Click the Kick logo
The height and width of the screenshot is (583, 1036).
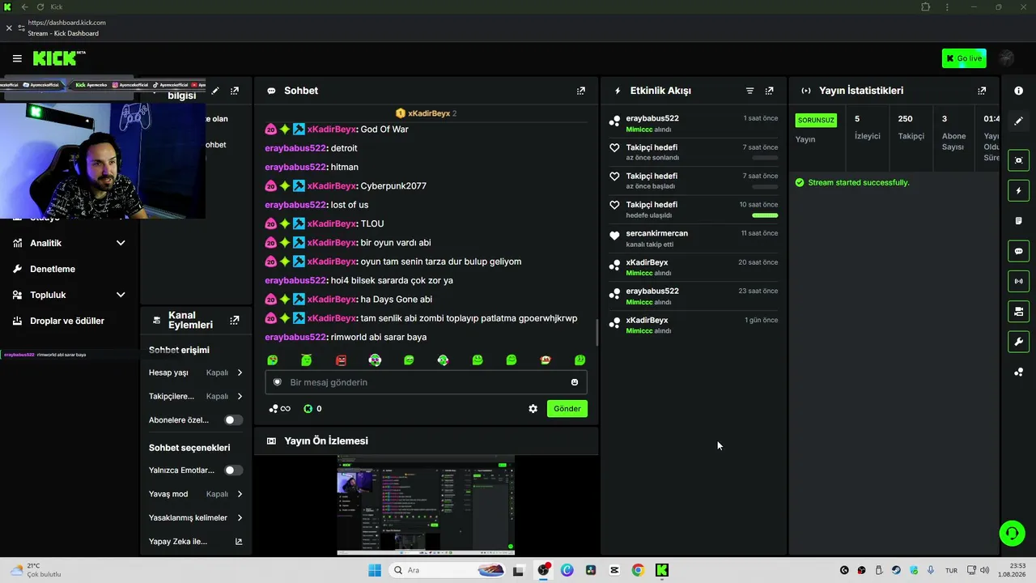59,58
